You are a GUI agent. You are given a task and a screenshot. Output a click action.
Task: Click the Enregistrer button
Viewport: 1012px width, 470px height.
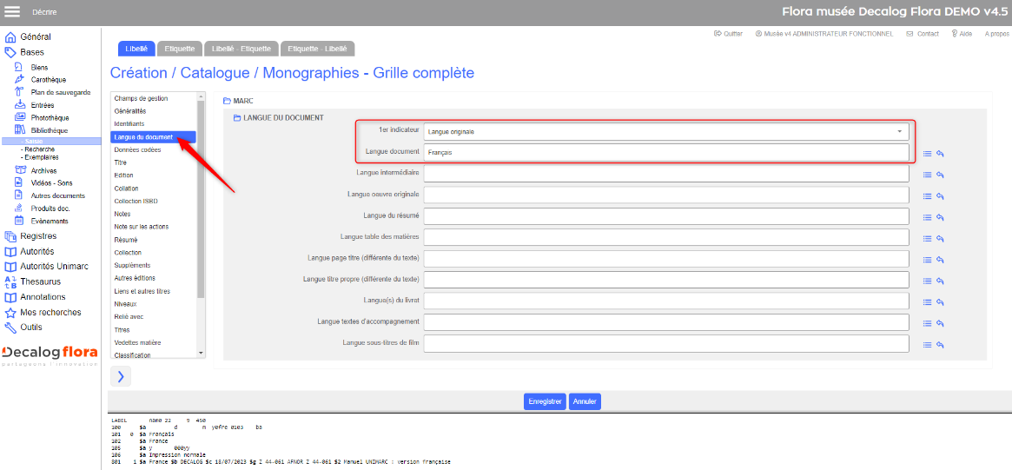(545, 400)
